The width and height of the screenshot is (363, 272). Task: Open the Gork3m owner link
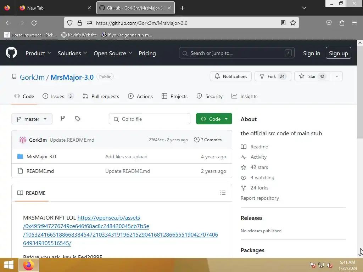[x=32, y=77]
